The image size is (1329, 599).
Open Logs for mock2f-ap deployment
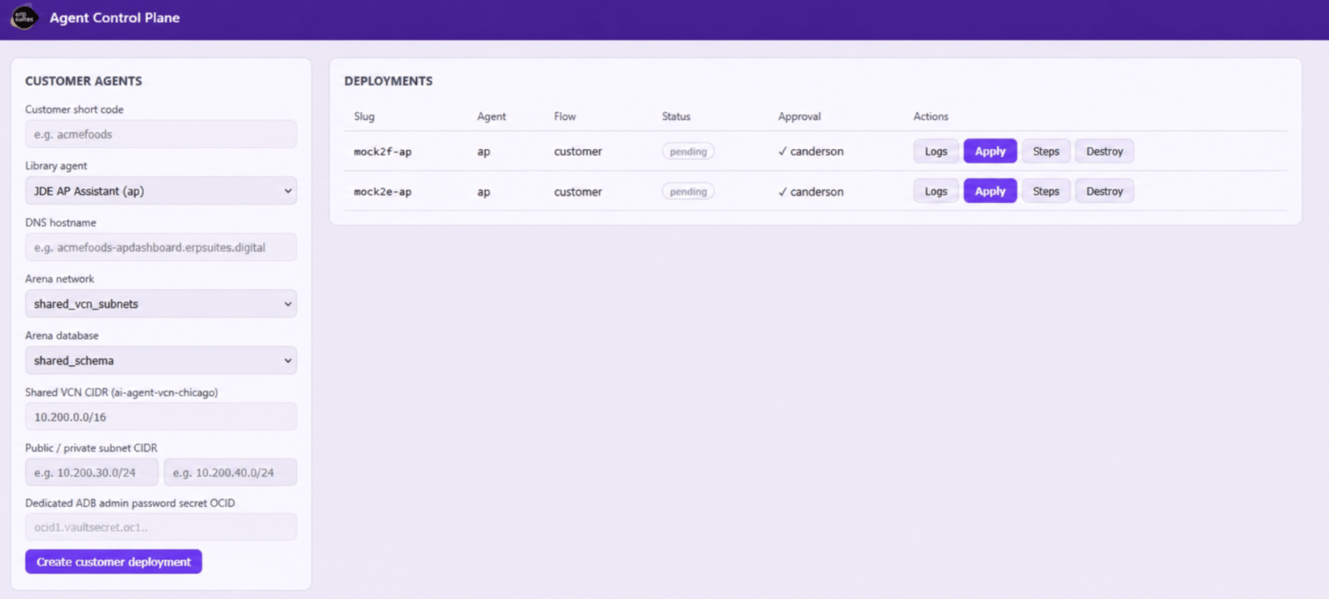tap(935, 151)
